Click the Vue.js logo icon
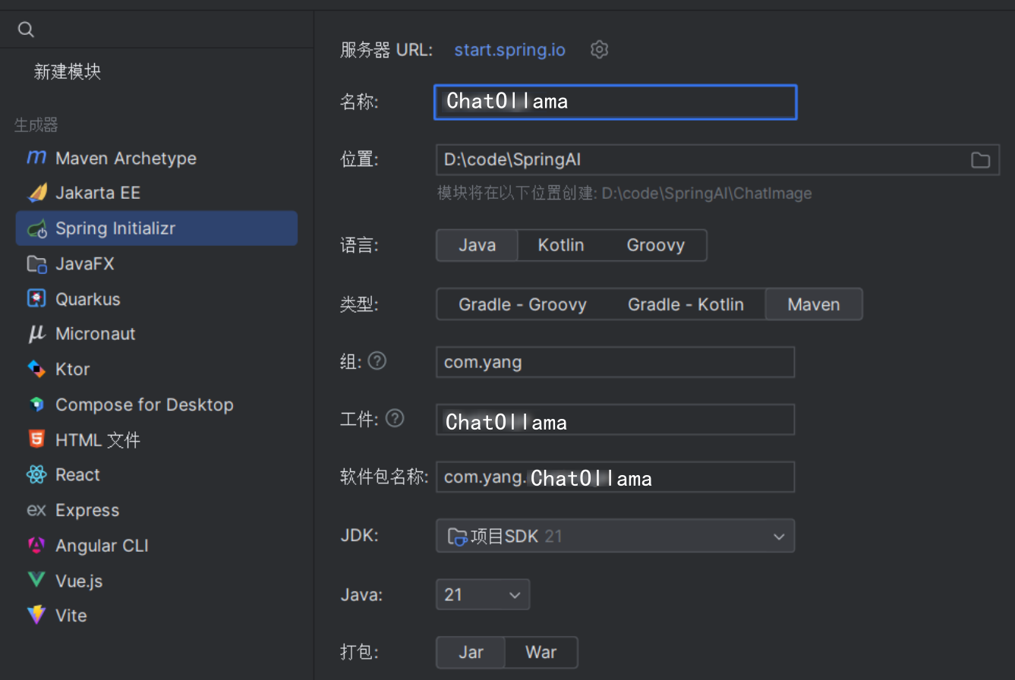The height and width of the screenshot is (680, 1015). (x=36, y=581)
